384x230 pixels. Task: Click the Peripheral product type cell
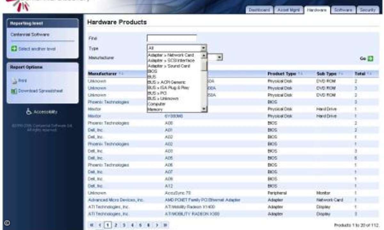(x=277, y=193)
